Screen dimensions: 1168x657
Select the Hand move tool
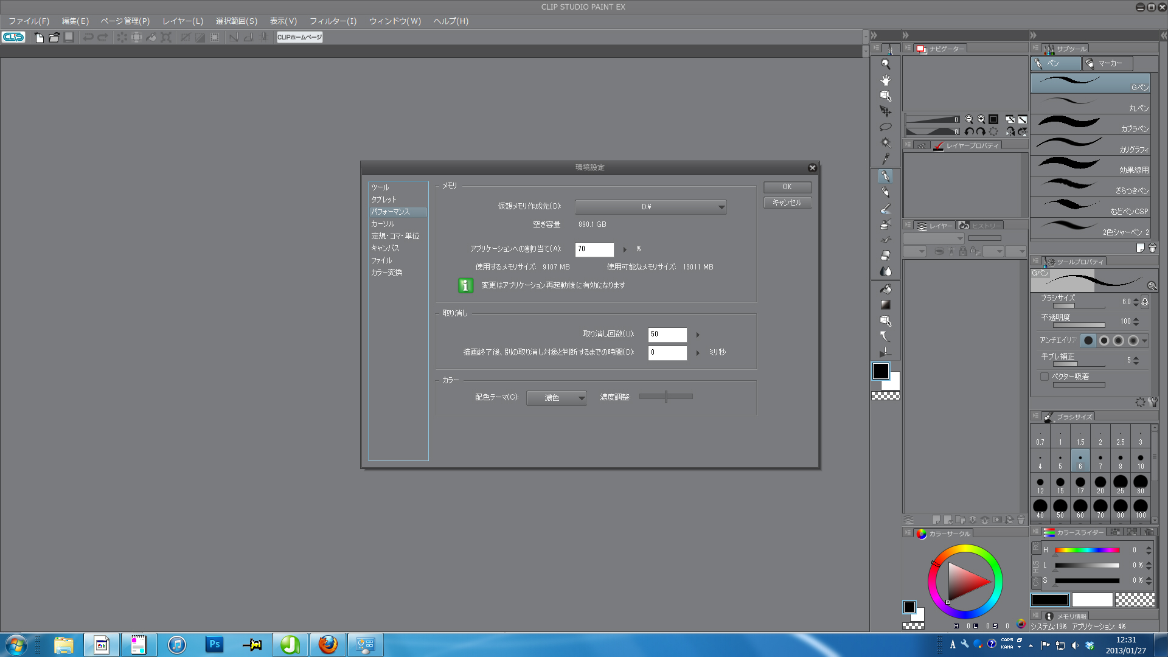pos(886,80)
